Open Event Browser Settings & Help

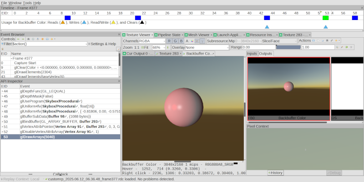click(103, 44)
